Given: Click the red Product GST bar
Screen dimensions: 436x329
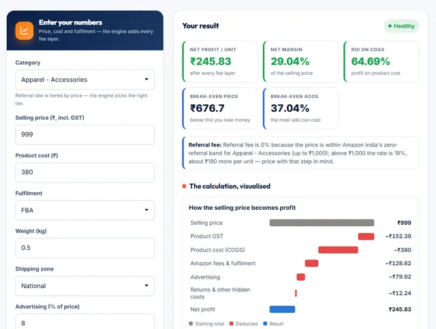Looking at the screenshot, I should click(x=366, y=236).
